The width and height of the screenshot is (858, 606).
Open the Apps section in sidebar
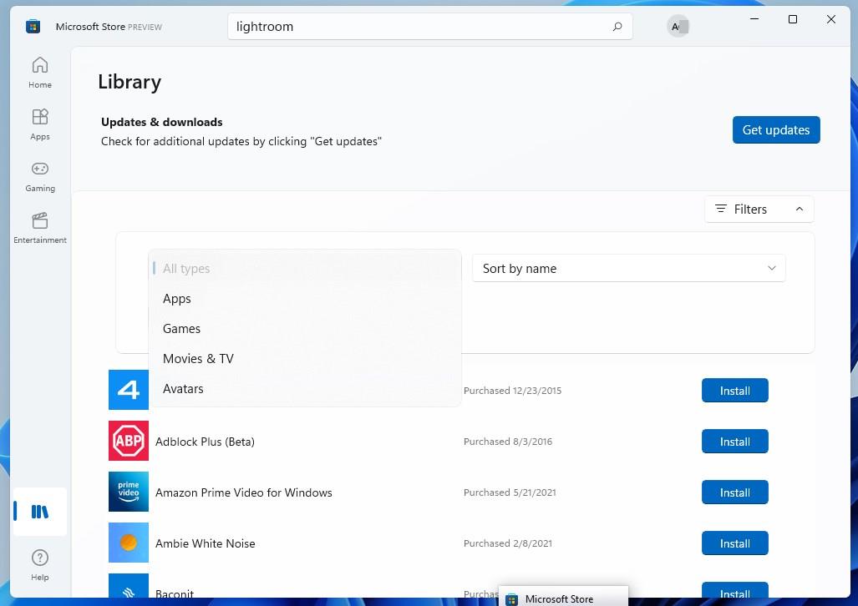click(40, 124)
